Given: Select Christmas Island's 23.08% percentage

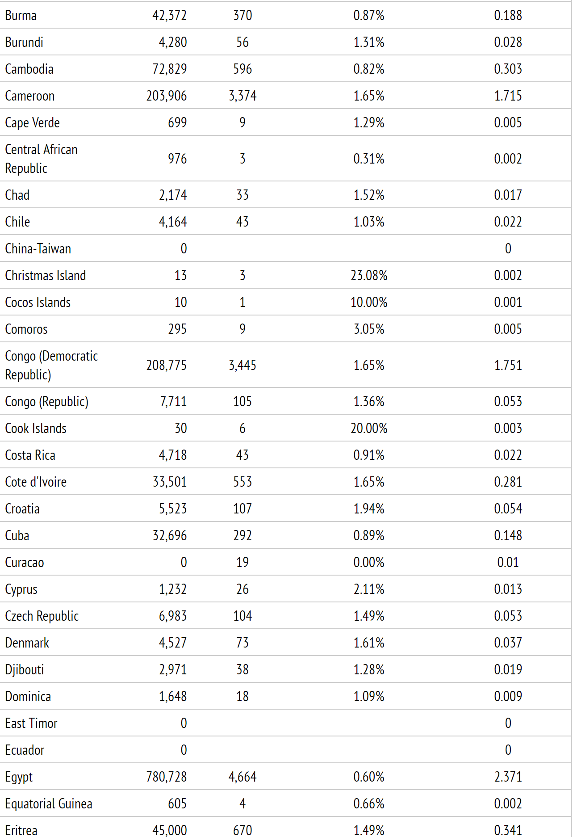Looking at the screenshot, I should click(368, 276).
